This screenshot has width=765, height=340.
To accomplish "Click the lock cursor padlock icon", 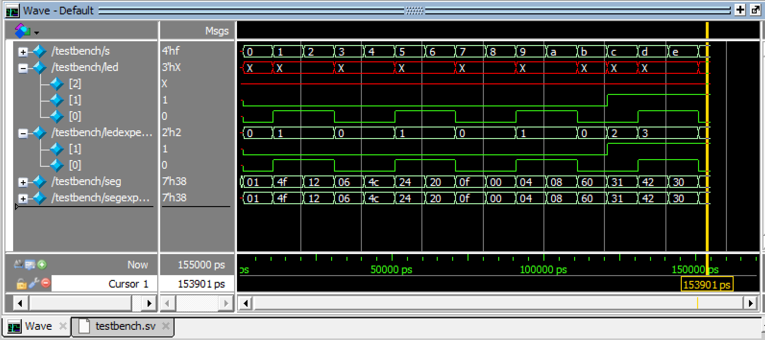I will point(21,283).
